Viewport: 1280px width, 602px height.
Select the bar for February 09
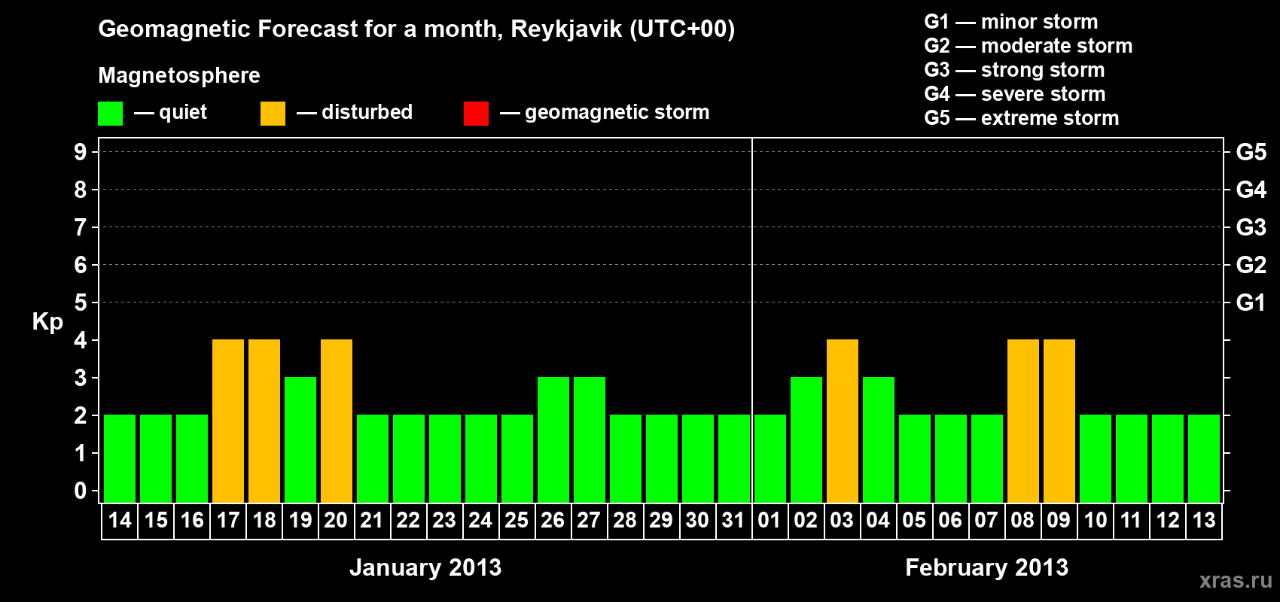(x=1059, y=421)
